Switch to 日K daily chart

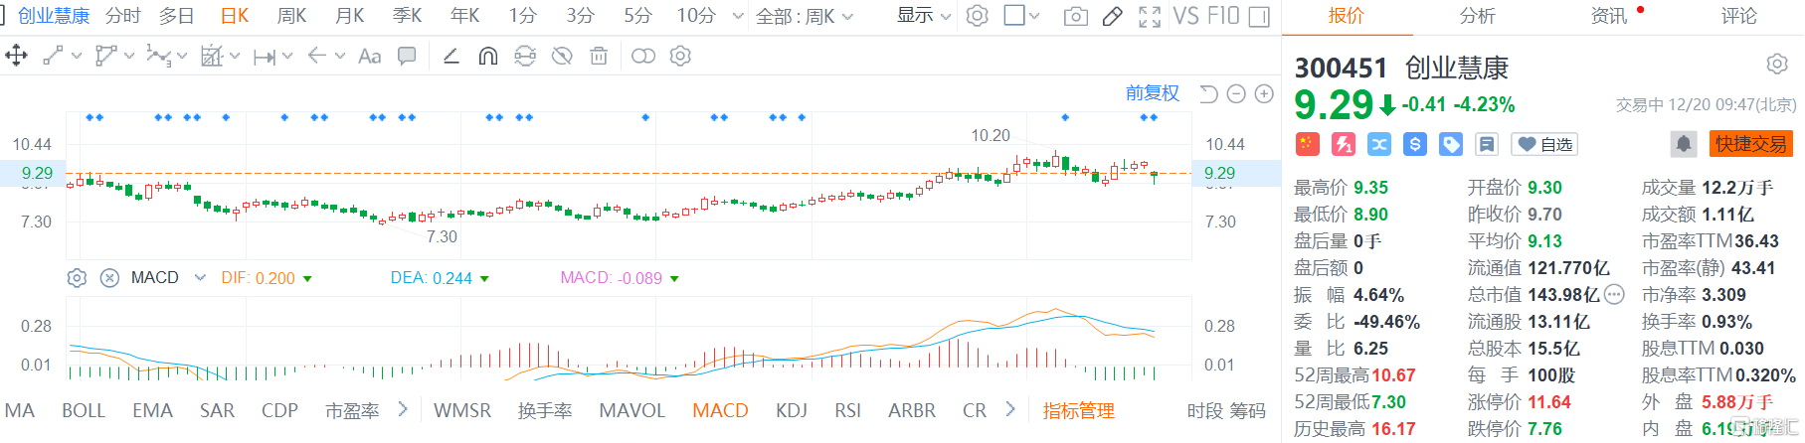pos(235,16)
